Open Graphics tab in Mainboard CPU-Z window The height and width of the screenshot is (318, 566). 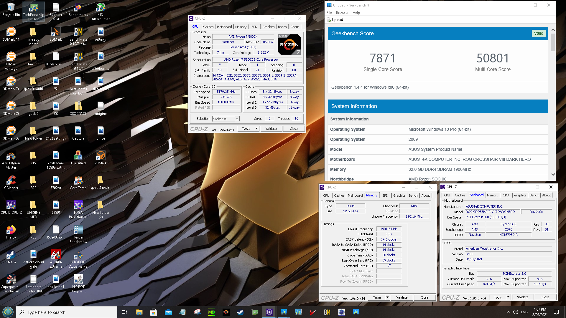(x=520, y=195)
